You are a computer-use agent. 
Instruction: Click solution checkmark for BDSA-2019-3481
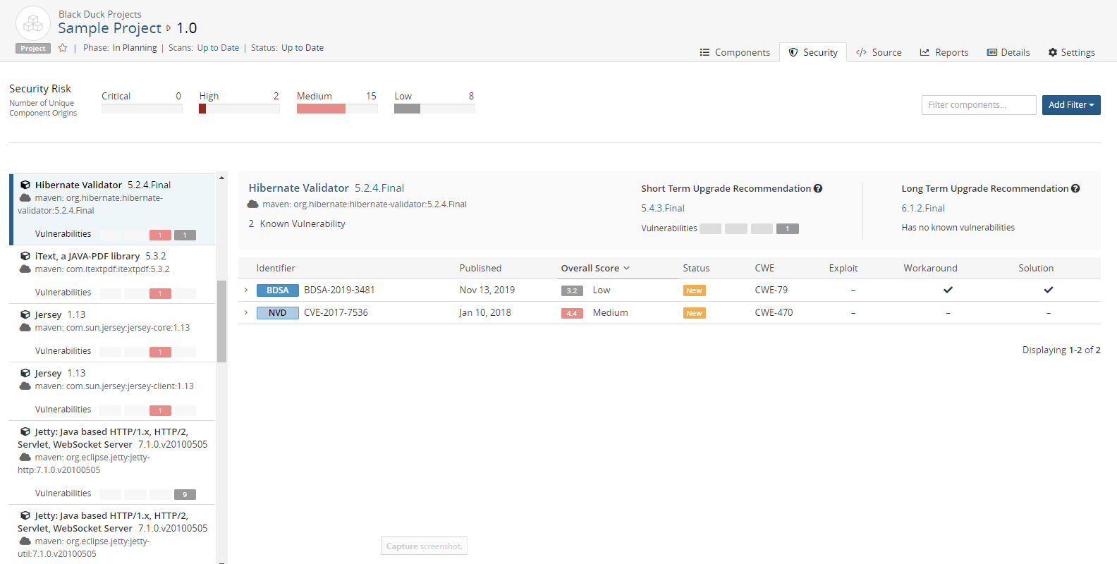click(1049, 290)
